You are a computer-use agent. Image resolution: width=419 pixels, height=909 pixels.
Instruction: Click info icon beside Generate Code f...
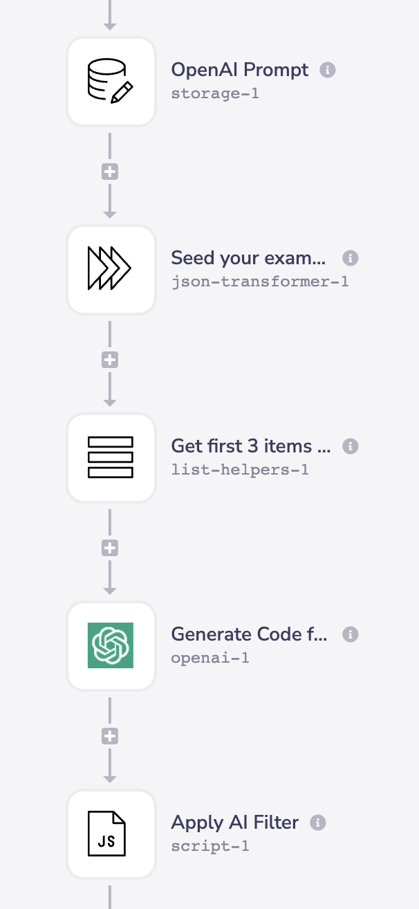click(x=351, y=634)
